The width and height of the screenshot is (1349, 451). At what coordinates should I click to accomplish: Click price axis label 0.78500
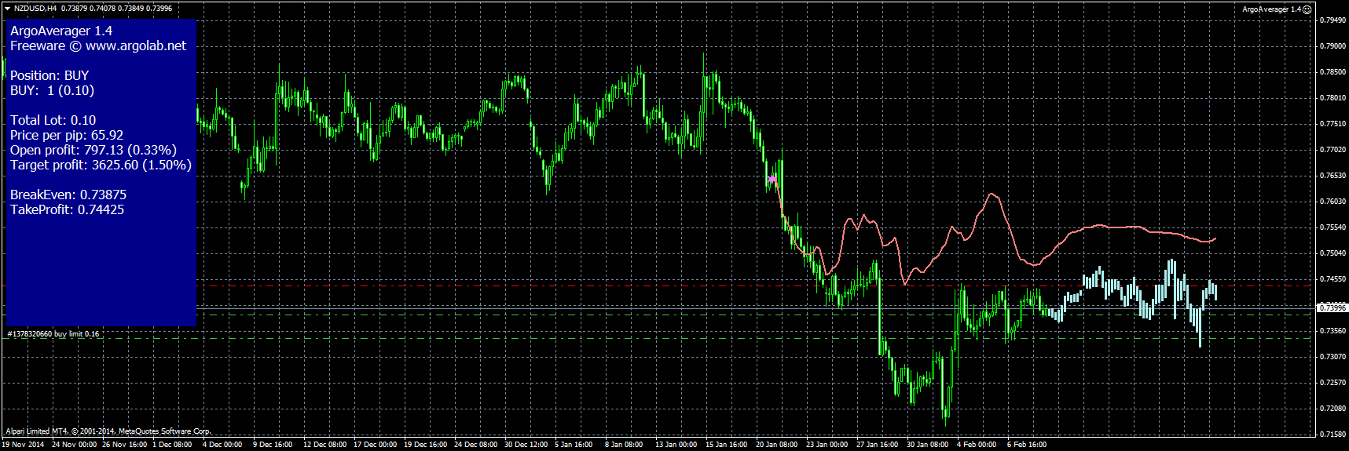[x=1332, y=72]
